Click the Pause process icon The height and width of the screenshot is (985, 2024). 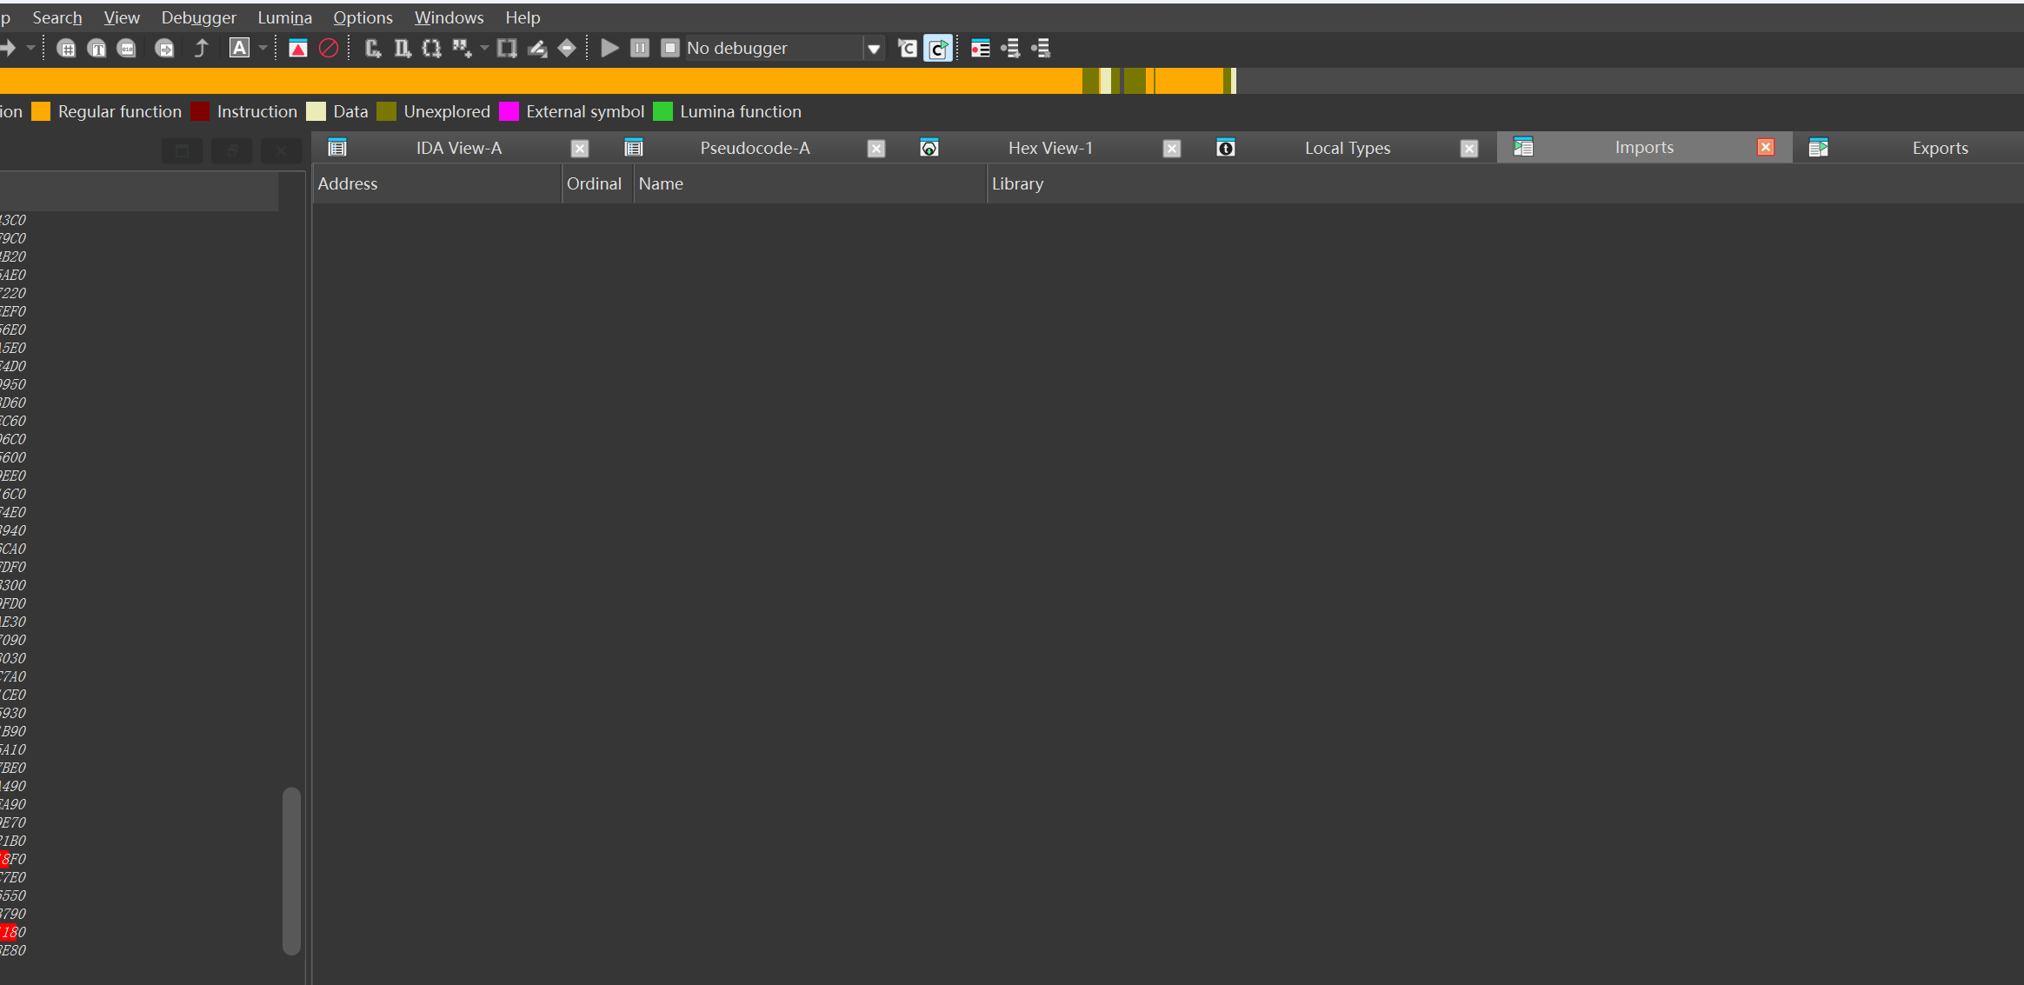640,48
